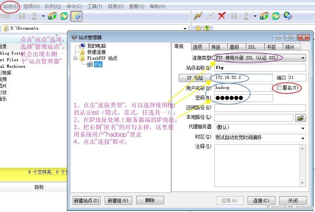This screenshot has height=212, width=315.
Task: Click right pane pause icon
Action: [x=234, y=16]
